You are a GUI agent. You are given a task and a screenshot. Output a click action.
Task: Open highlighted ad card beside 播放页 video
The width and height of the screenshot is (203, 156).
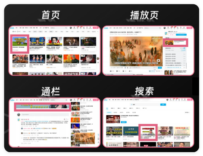[175, 43]
